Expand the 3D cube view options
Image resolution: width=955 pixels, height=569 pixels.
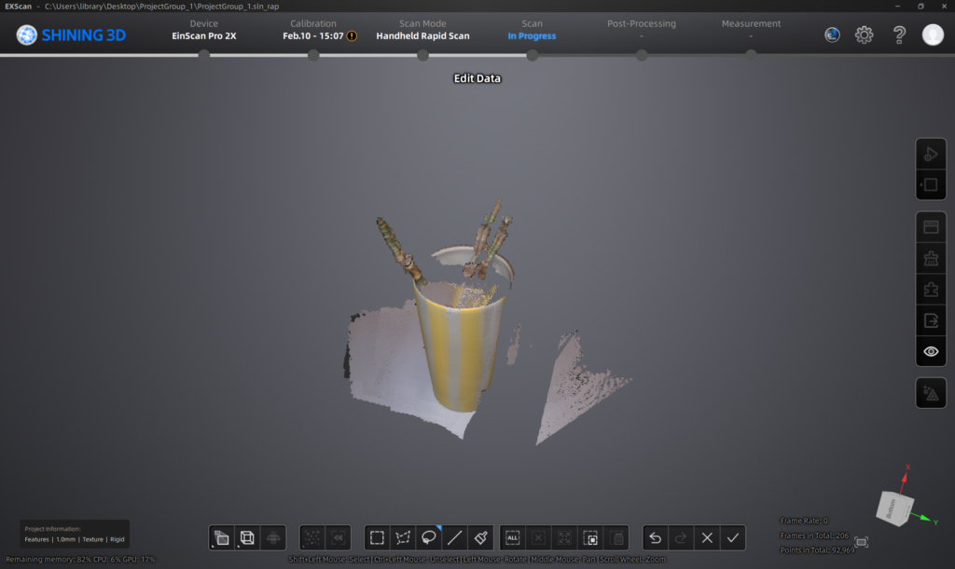(247, 537)
